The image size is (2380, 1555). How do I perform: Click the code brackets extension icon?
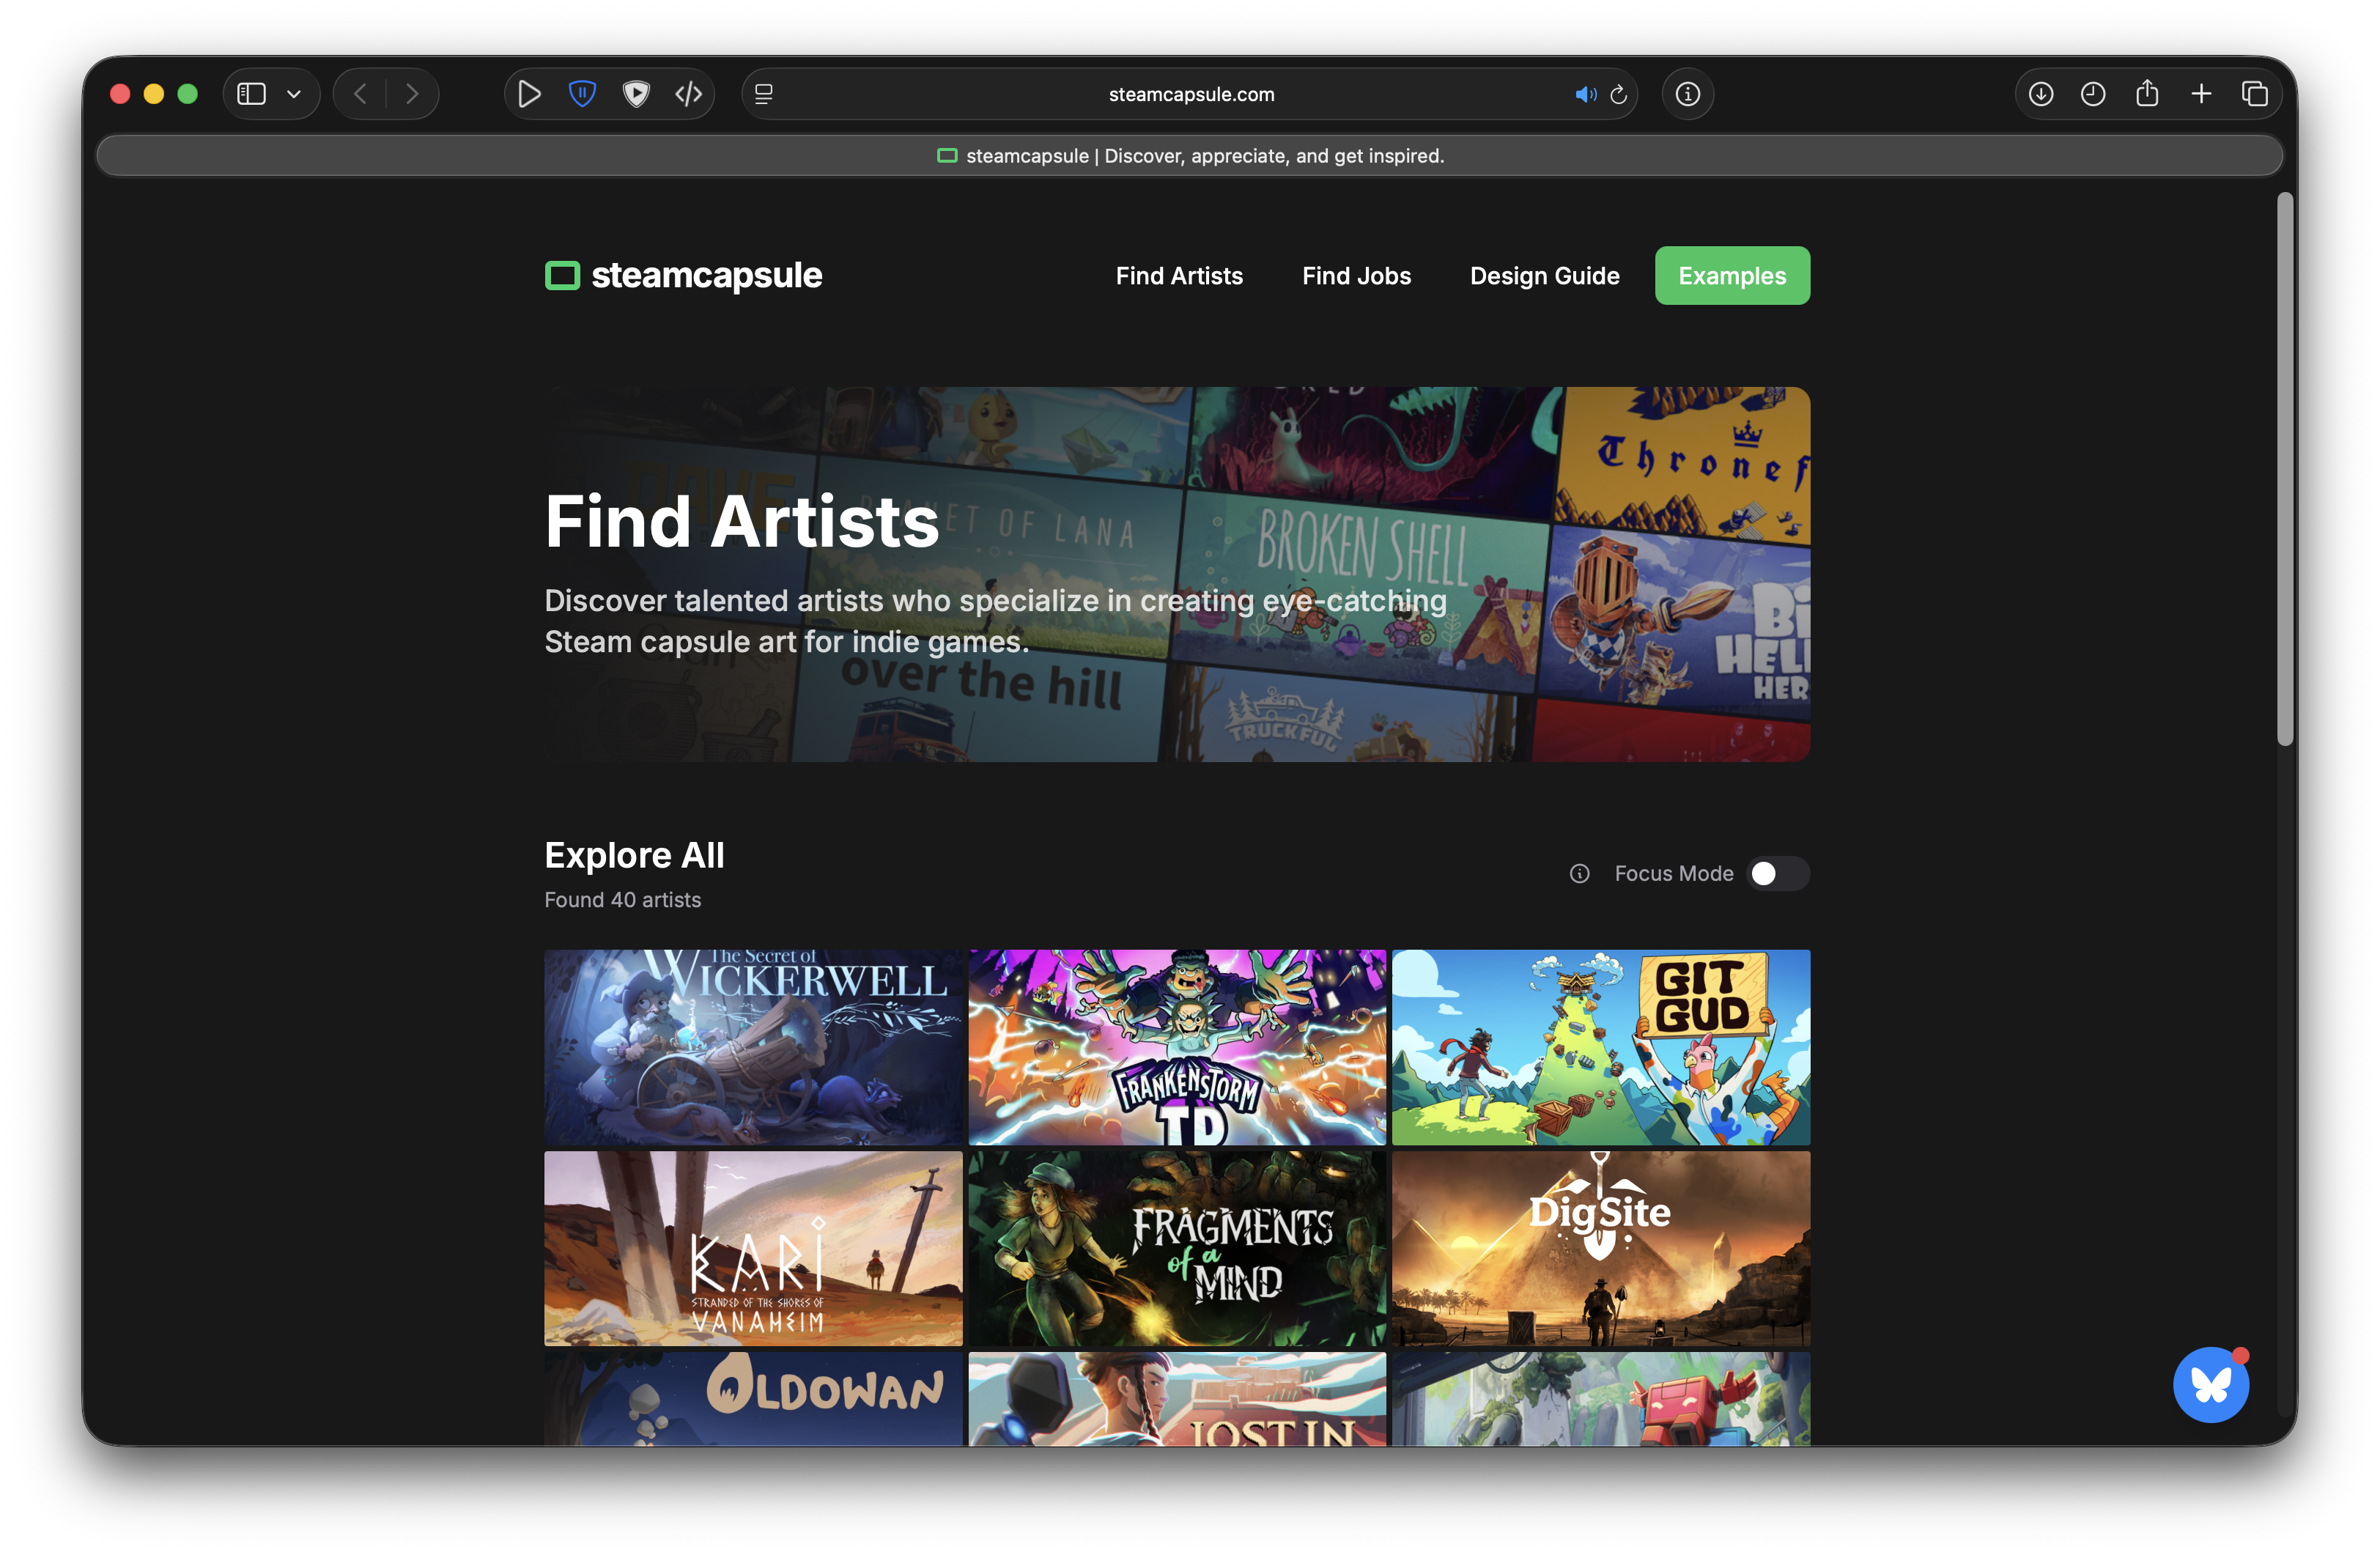(689, 94)
